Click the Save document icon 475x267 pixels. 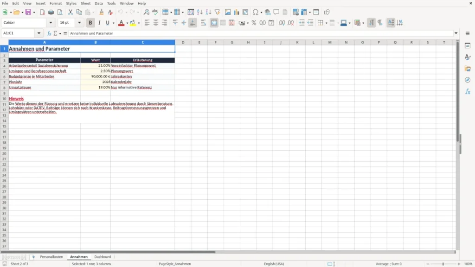pyautogui.click(x=28, y=12)
